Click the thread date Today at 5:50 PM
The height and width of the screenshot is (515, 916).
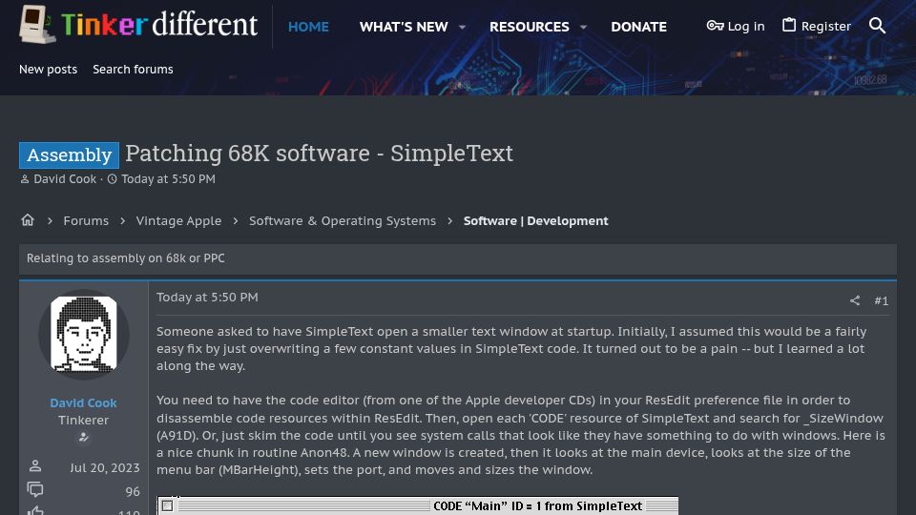168,179
